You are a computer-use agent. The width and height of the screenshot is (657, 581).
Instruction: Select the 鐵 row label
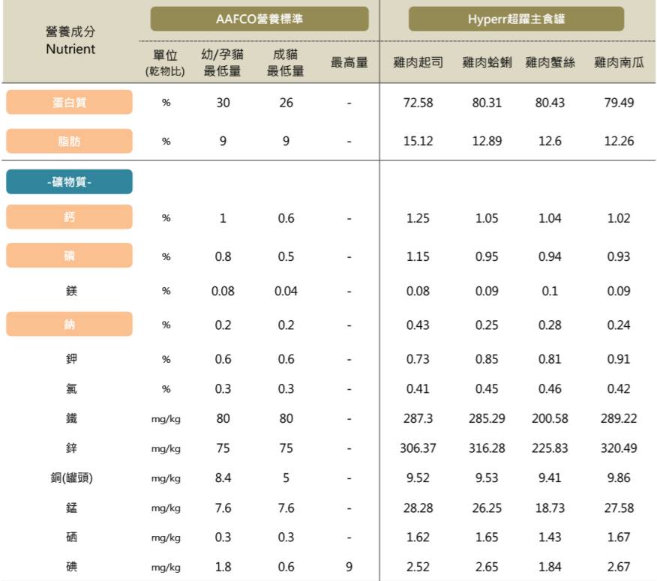(x=71, y=418)
